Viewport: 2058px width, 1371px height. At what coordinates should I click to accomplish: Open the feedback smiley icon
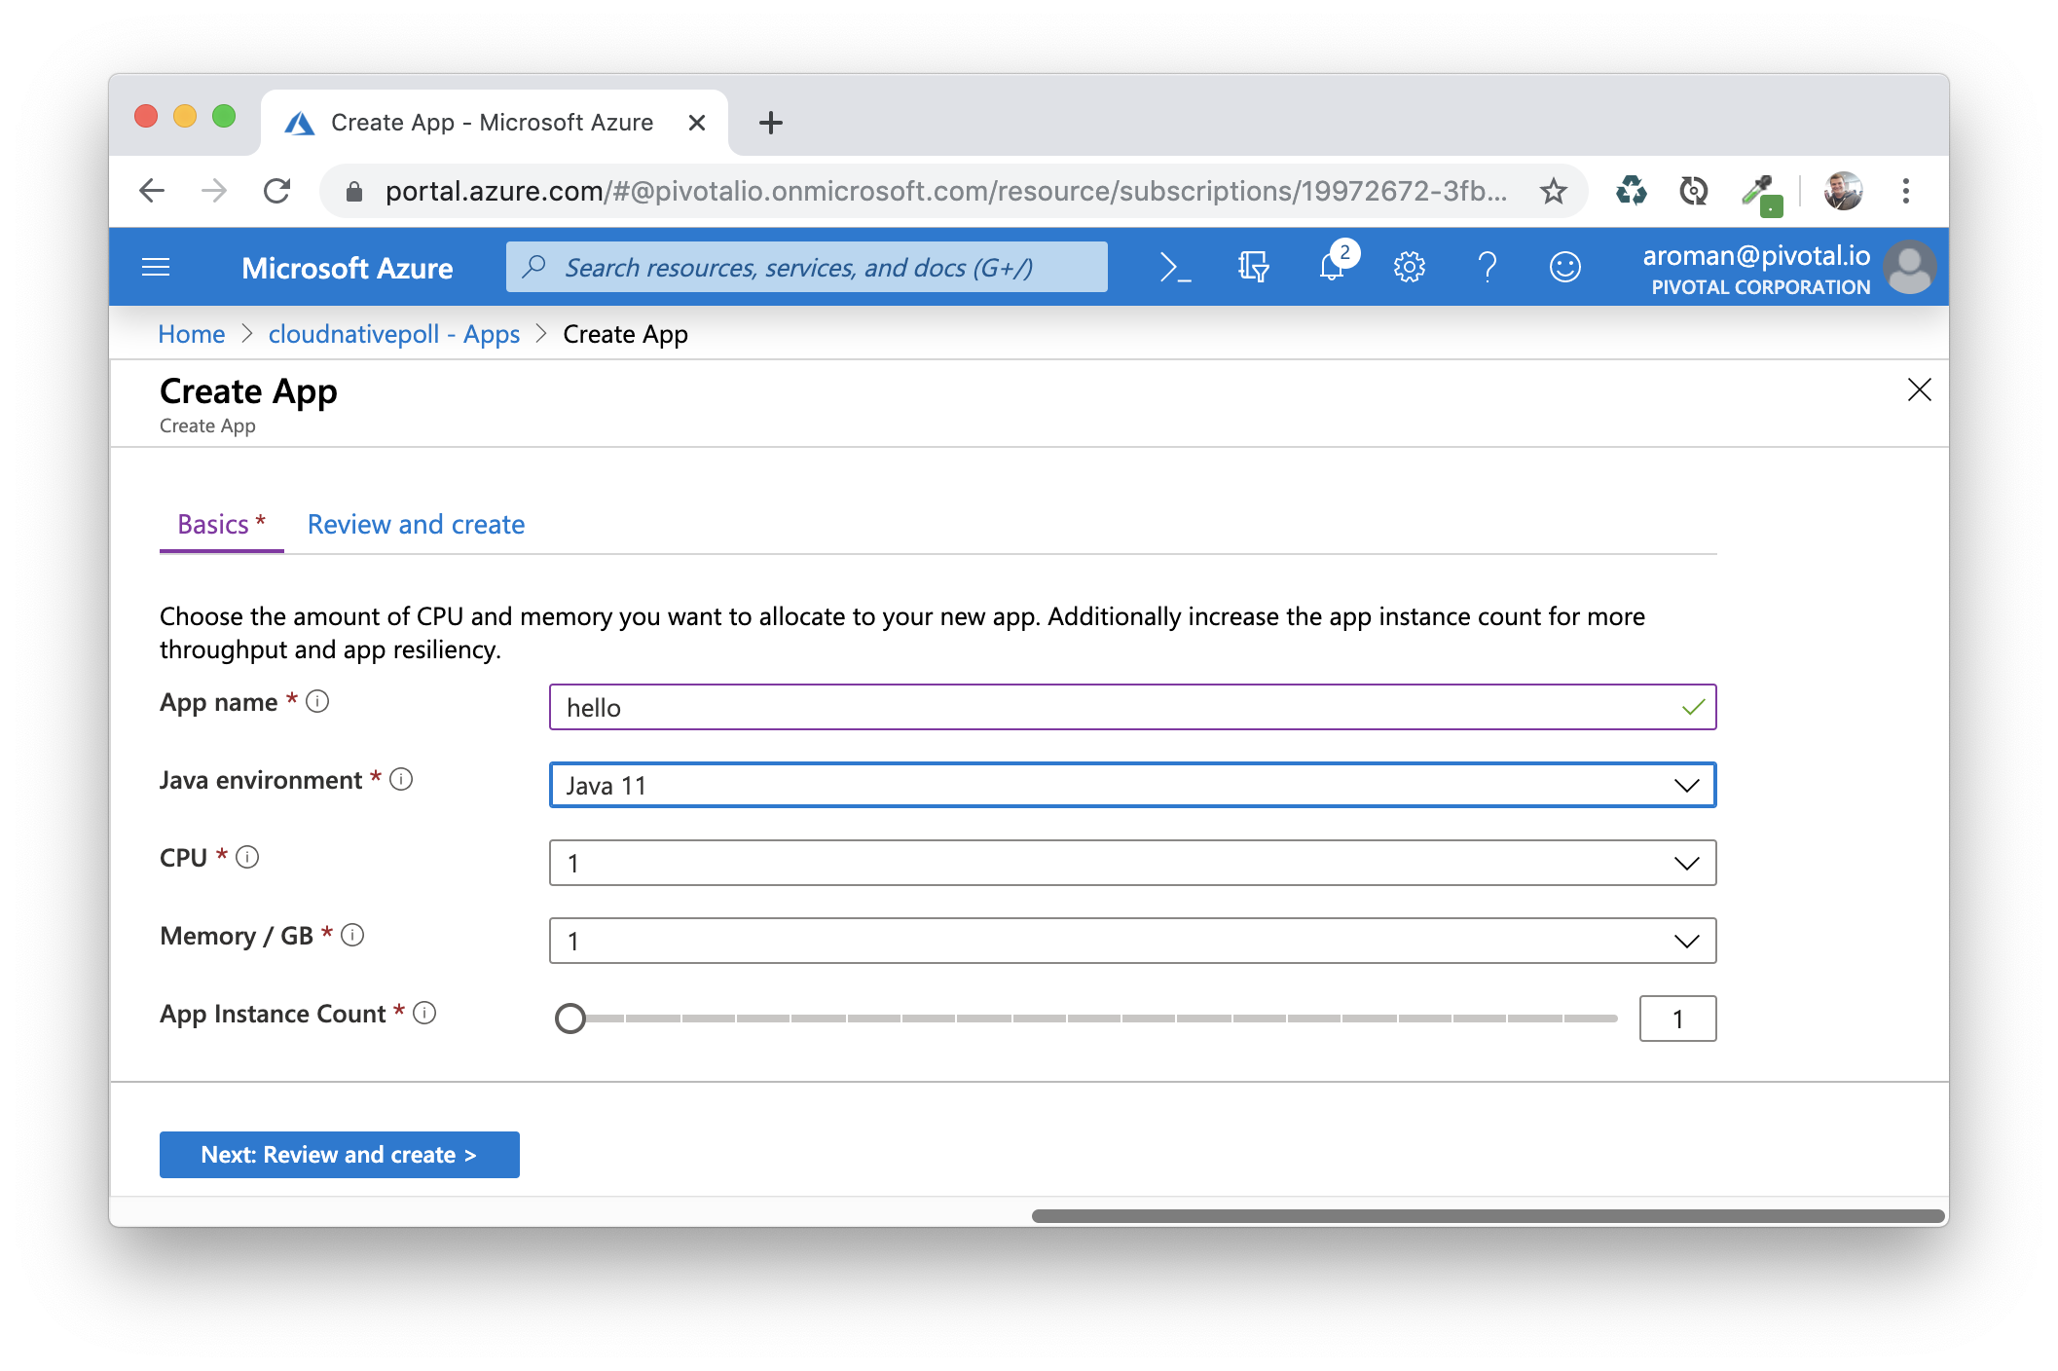pyautogui.click(x=1564, y=267)
